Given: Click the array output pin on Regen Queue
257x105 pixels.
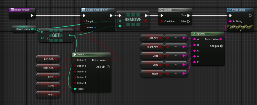Looking at the screenshot, I should (32, 29).
